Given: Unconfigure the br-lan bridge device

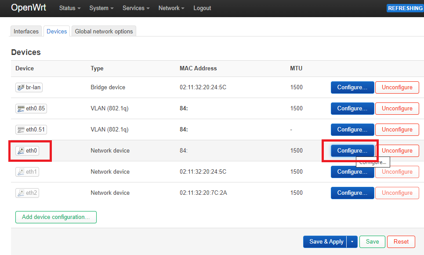Looking at the screenshot, I should [397, 87].
